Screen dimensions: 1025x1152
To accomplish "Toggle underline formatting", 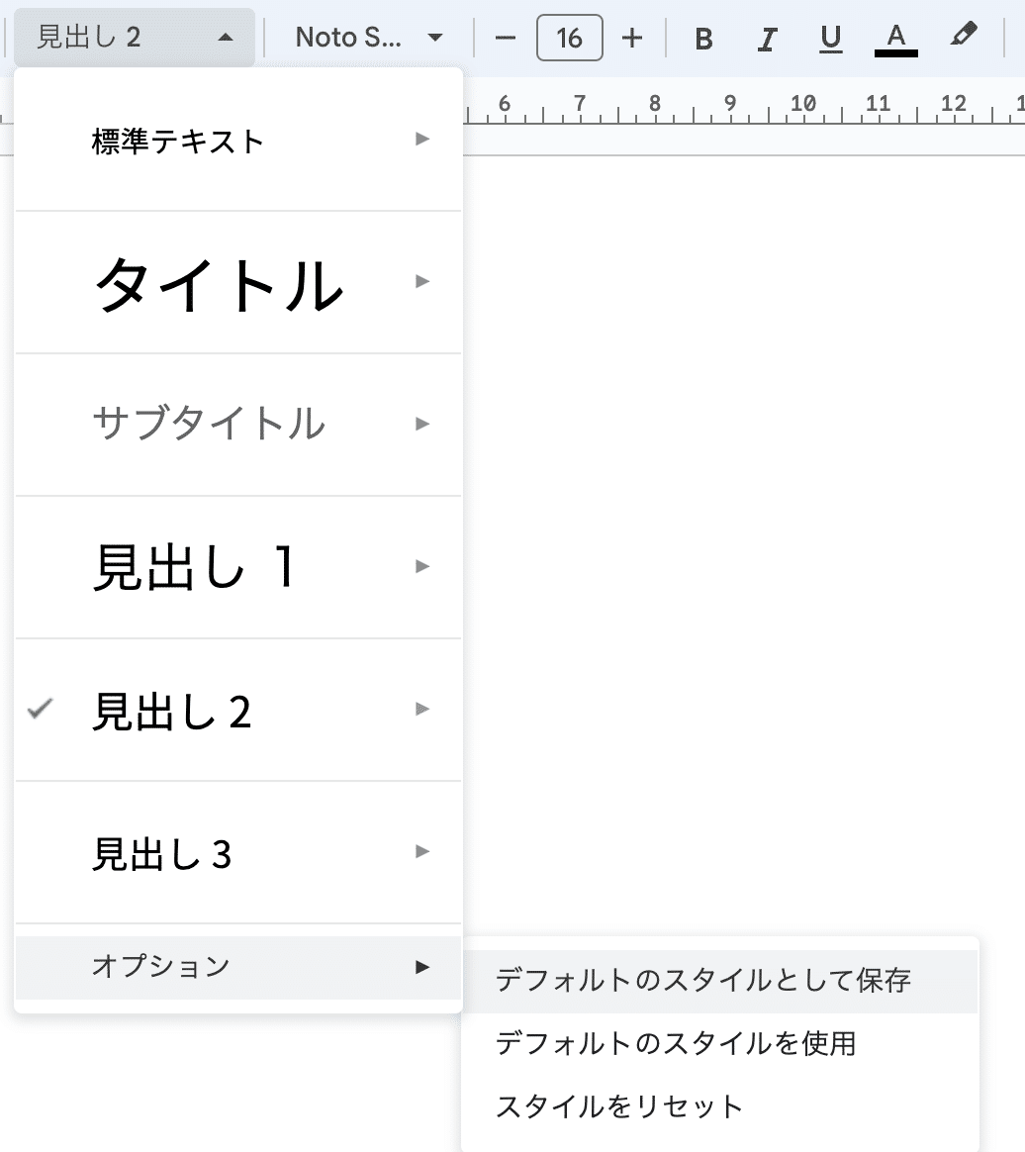I will click(830, 39).
